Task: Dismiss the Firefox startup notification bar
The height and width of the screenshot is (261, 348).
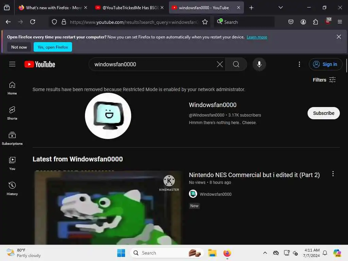Action: coord(339,37)
